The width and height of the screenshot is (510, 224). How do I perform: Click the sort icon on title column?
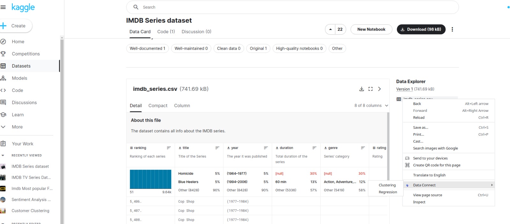point(217,148)
